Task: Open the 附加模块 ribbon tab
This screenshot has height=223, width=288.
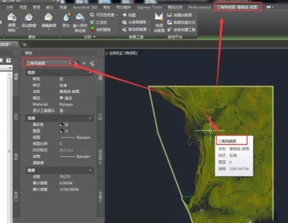Action: [124, 8]
